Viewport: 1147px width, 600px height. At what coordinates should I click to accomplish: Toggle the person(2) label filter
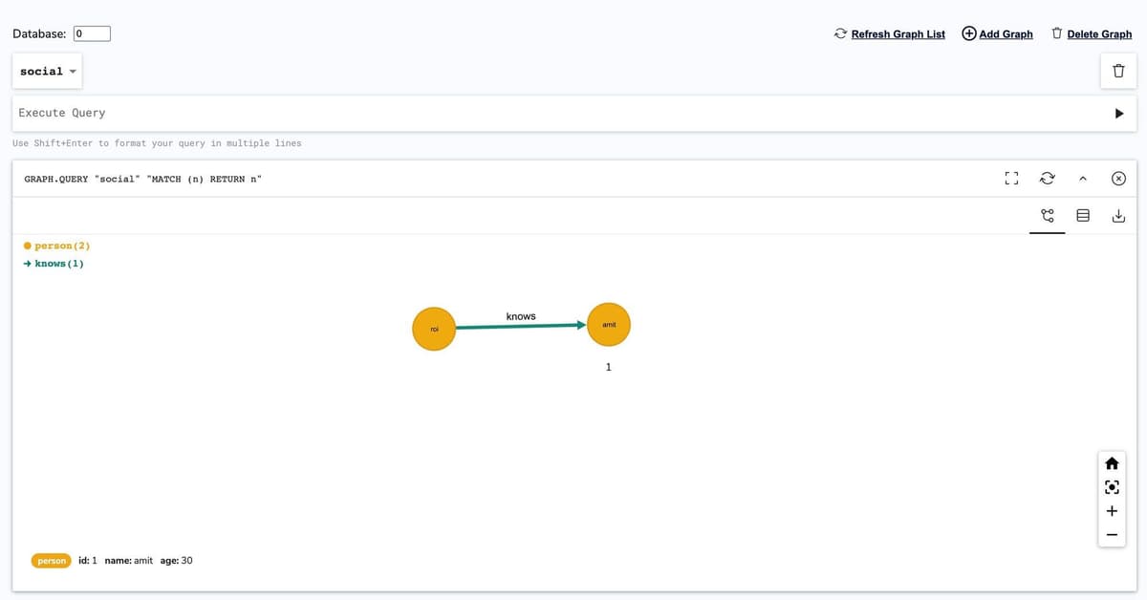click(57, 246)
